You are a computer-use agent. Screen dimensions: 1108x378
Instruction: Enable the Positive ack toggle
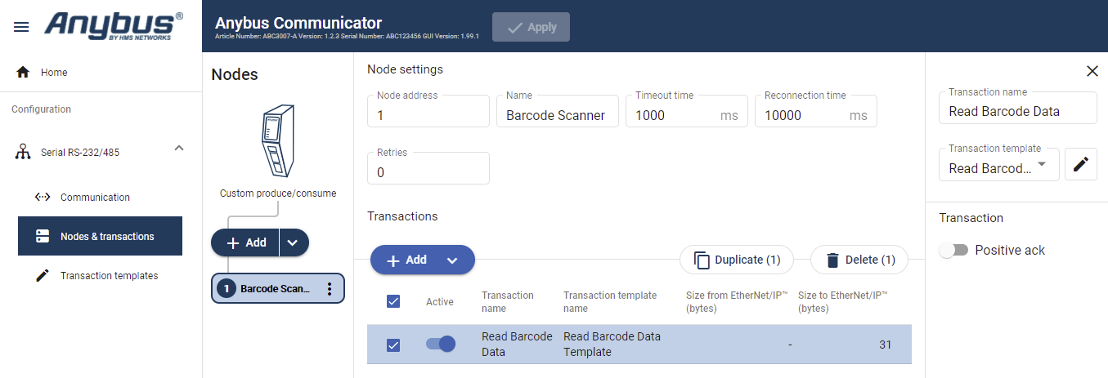click(x=953, y=250)
